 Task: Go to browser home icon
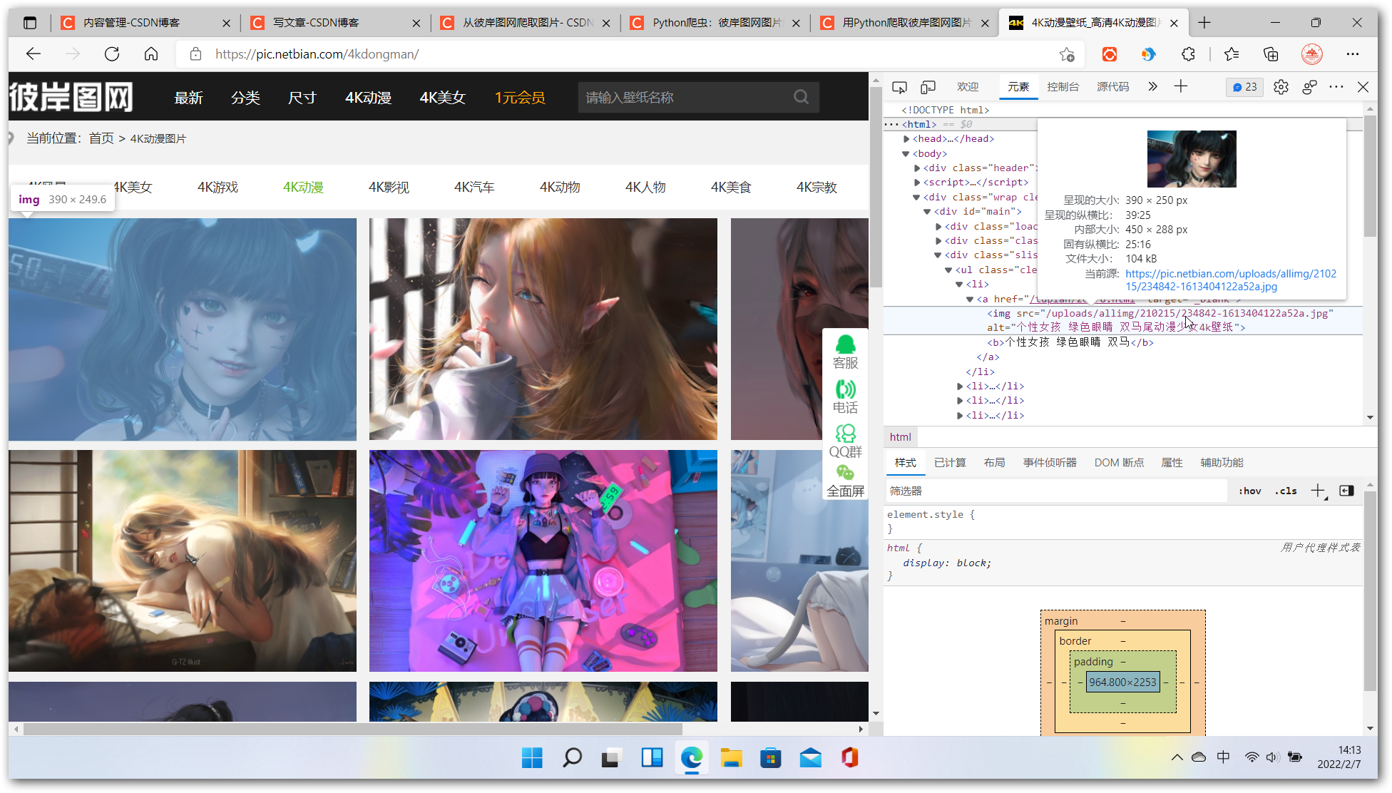pos(151,54)
